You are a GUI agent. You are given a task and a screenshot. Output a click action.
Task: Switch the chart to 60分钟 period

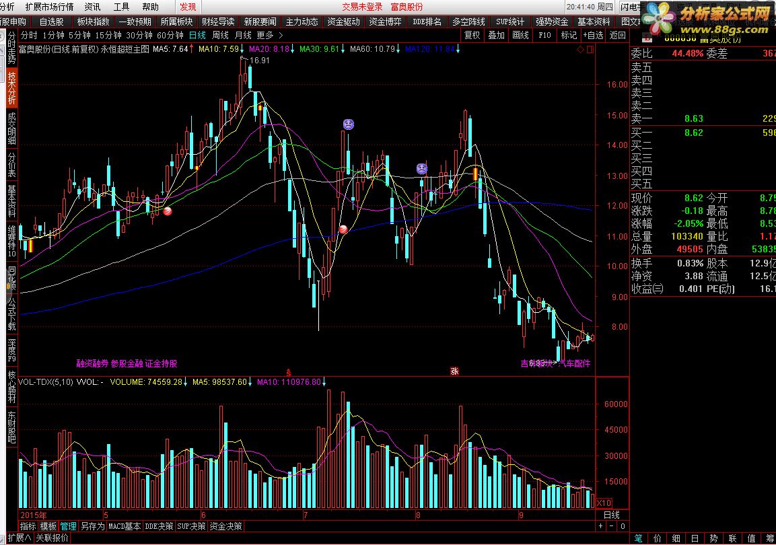click(x=170, y=36)
